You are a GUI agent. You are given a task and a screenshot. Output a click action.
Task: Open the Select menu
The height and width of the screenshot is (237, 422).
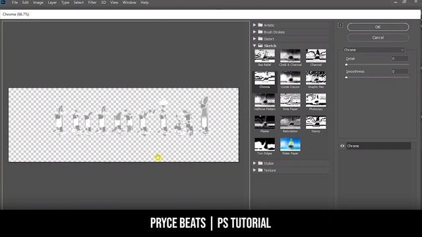coord(78,3)
